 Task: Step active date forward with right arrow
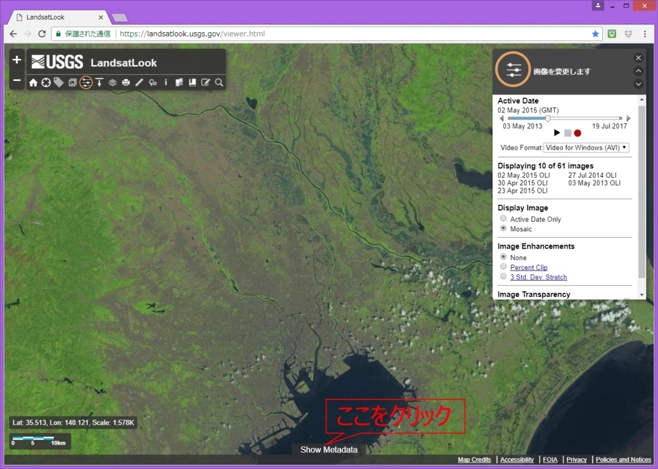[628, 118]
